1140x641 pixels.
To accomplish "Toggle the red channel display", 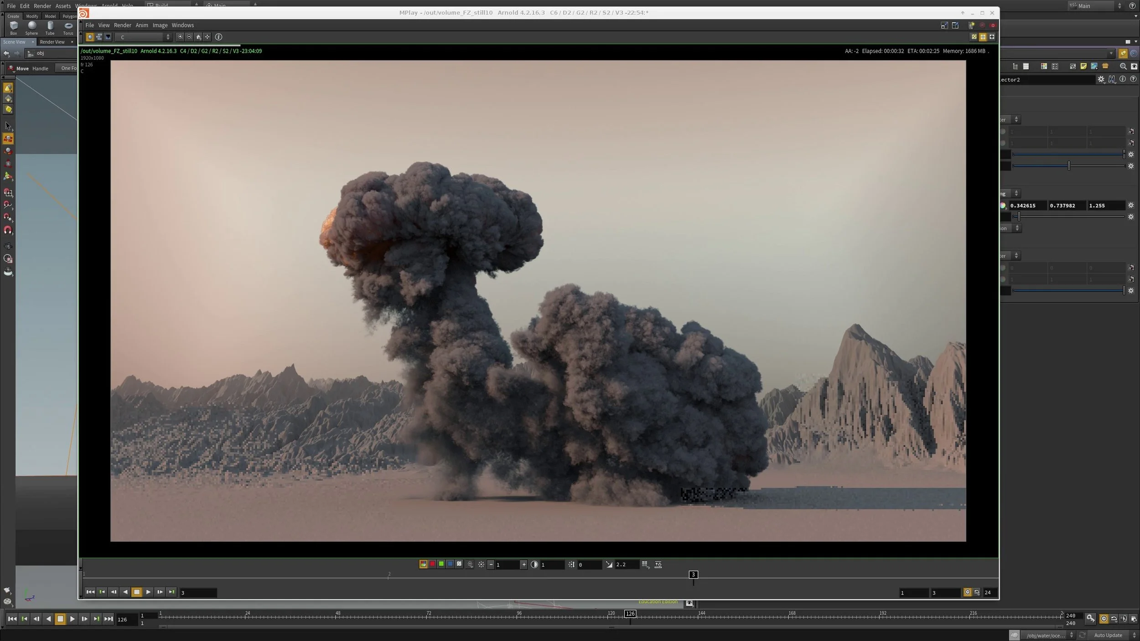I will 432,564.
